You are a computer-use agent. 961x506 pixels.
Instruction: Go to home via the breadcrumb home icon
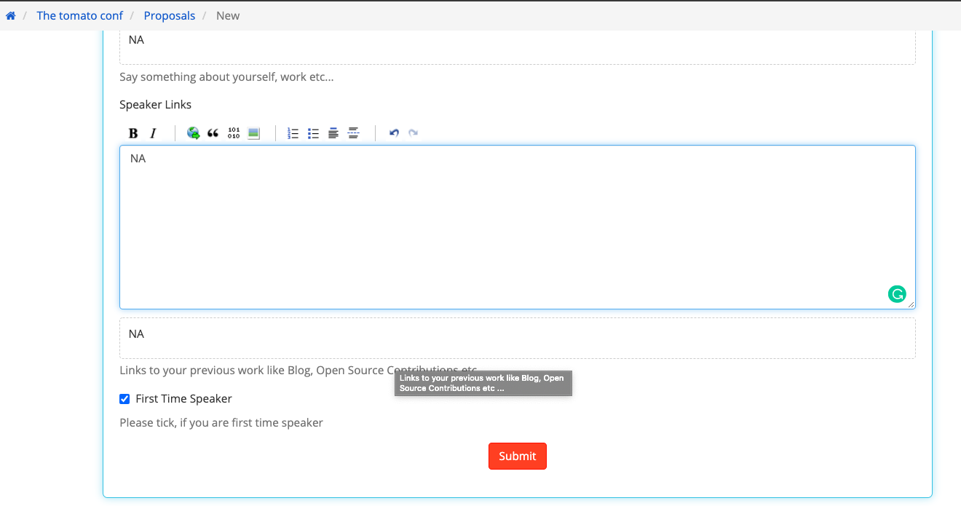(10, 15)
